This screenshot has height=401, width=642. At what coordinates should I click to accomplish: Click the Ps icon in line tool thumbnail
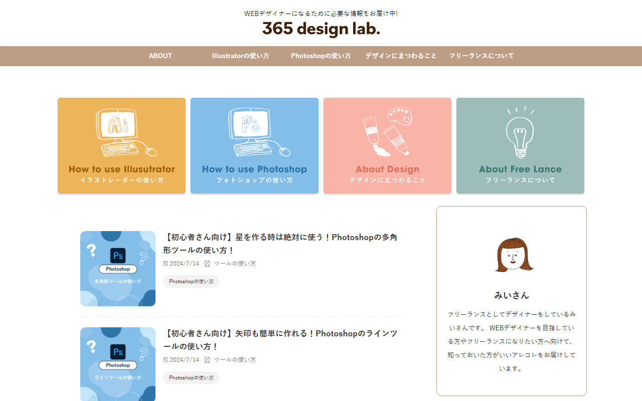tap(118, 352)
